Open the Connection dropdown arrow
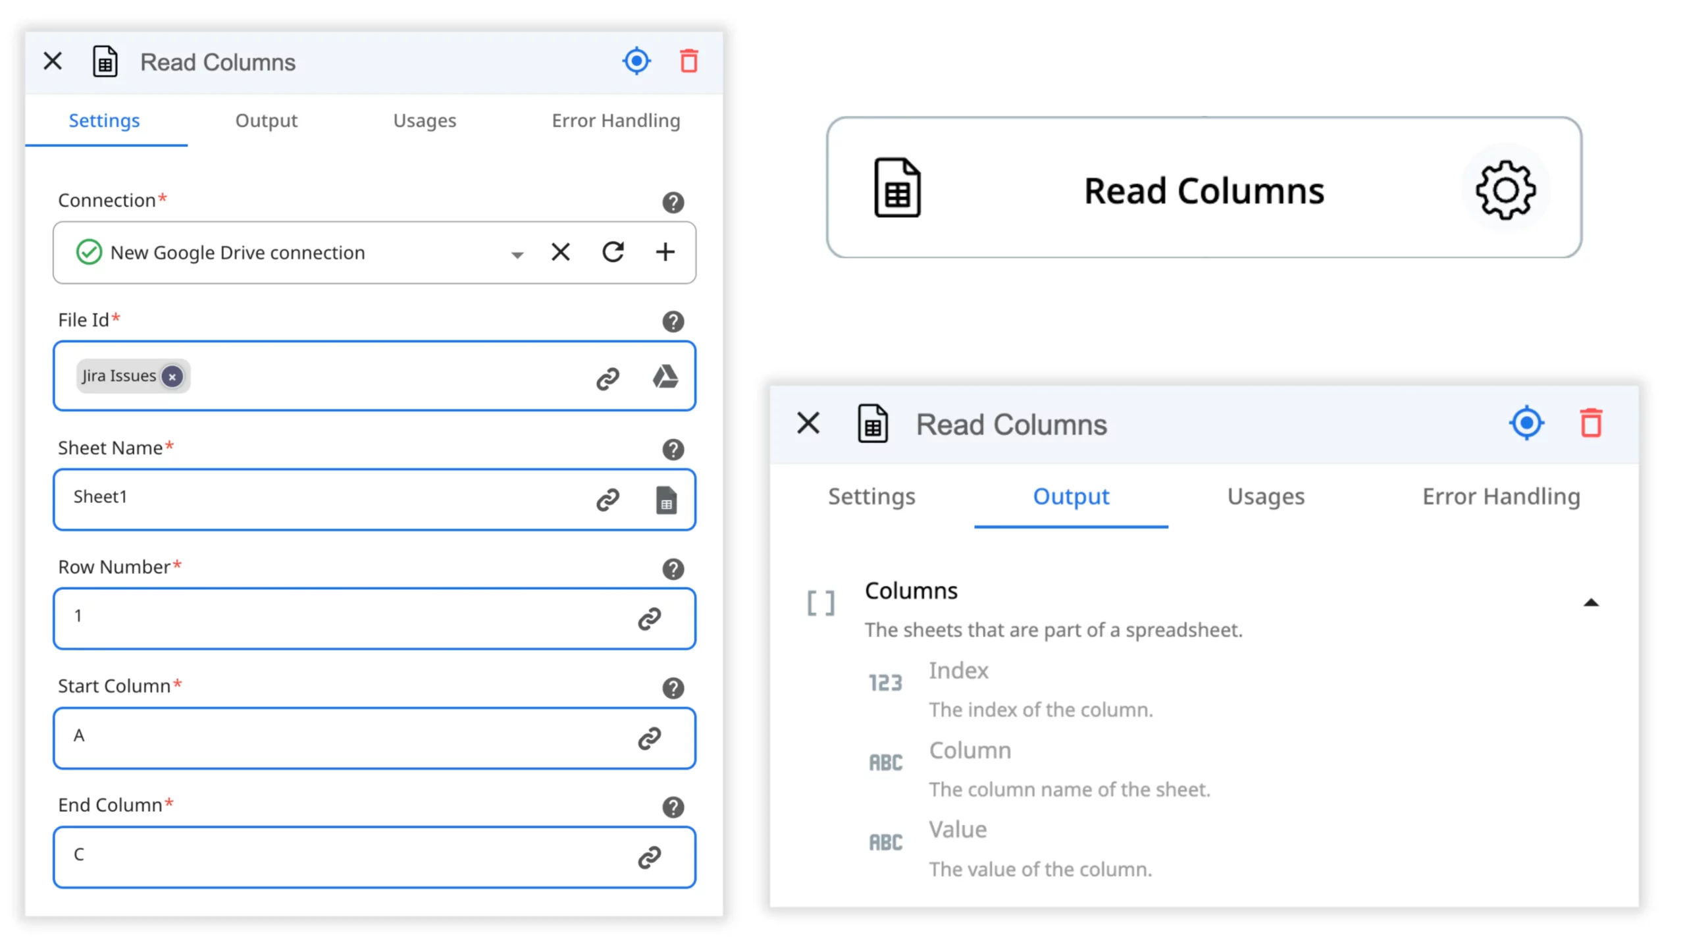 point(517,255)
